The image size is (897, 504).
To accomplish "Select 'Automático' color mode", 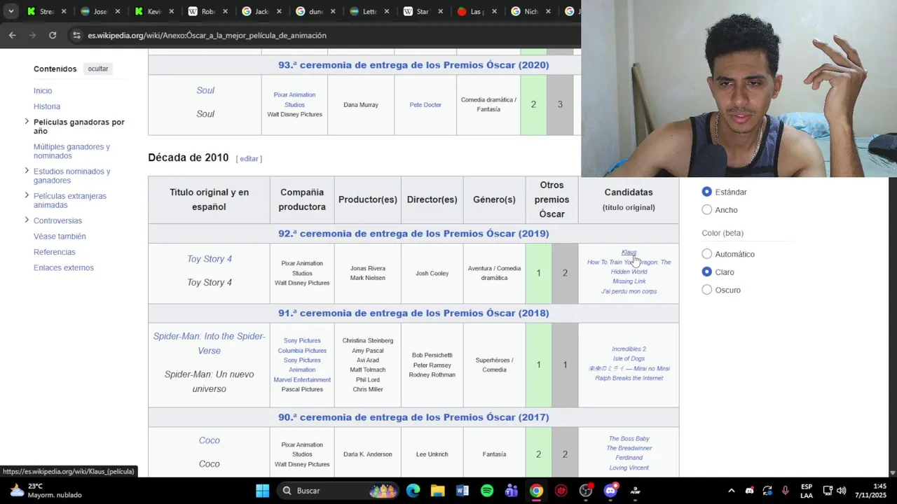I will (x=706, y=254).
